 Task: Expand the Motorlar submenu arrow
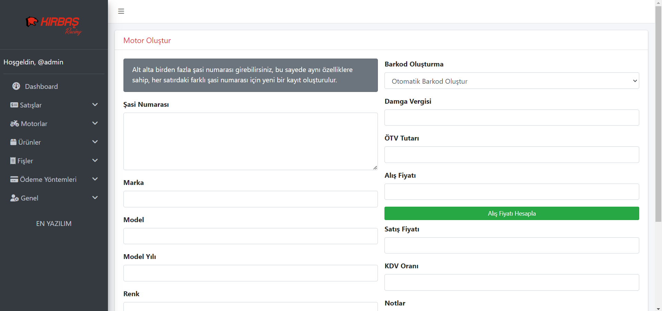click(95, 123)
